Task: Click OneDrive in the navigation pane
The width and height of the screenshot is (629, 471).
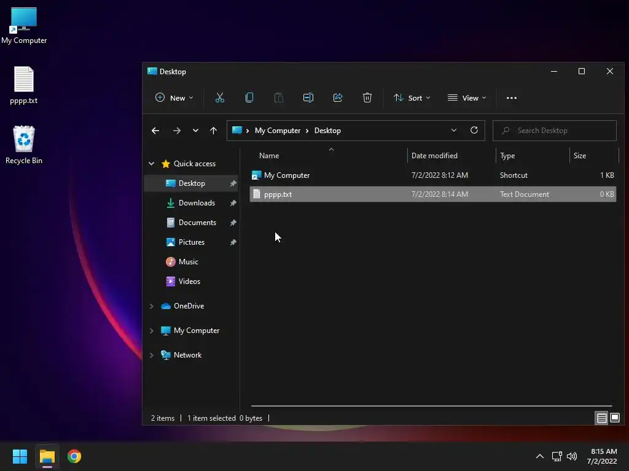Action: click(189, 306)
